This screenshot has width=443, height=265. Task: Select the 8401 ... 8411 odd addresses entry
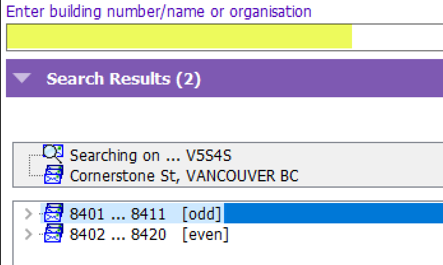tap(145, 214)
